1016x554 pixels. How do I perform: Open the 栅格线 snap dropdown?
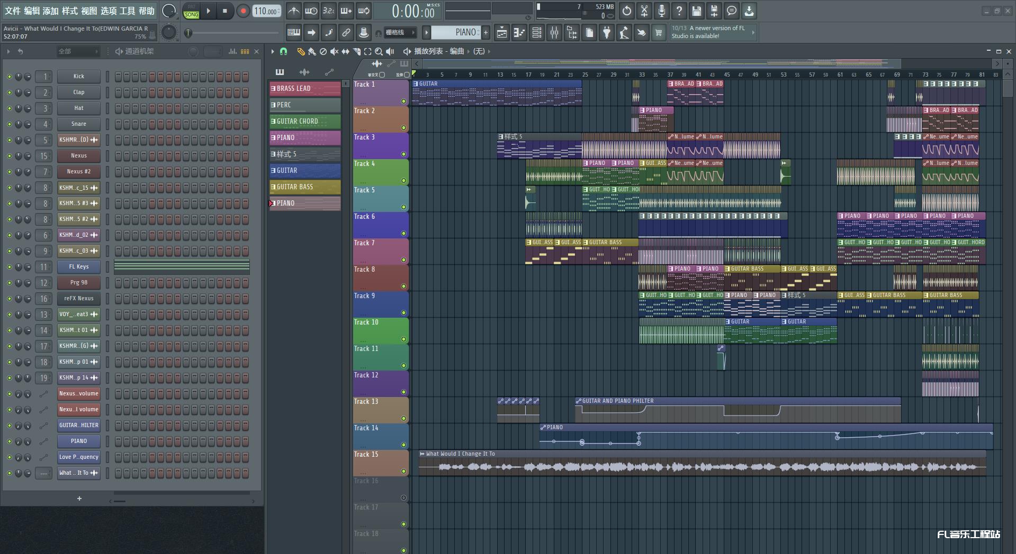point(400,33)
